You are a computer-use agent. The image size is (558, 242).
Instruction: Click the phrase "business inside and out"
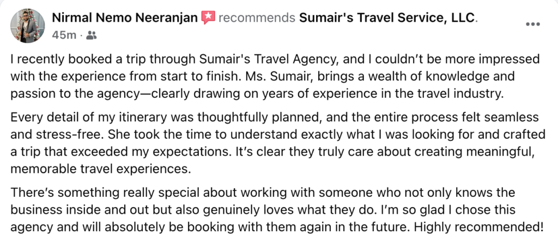72,210
